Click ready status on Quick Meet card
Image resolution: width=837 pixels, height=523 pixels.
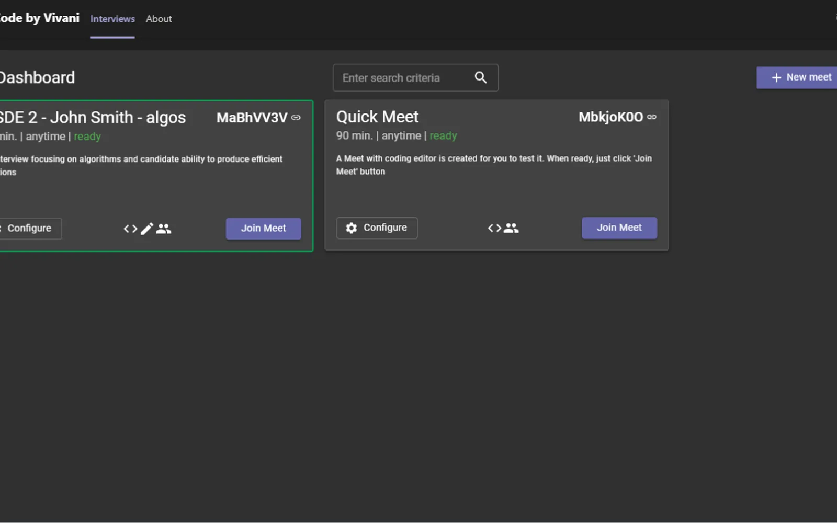pyautogui.click(x=443, y=135)
